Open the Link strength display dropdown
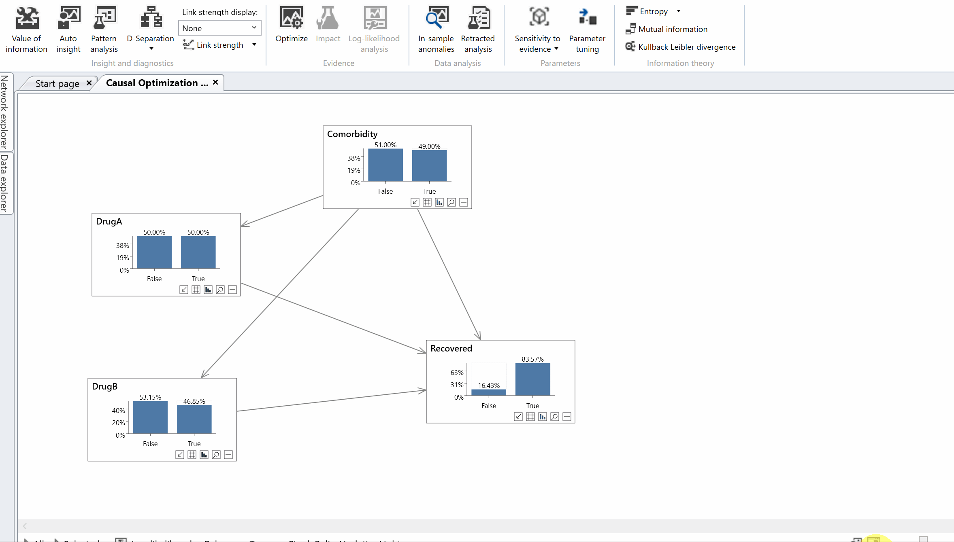This screenshot has height=542, width=954. [x=219, y=28]
